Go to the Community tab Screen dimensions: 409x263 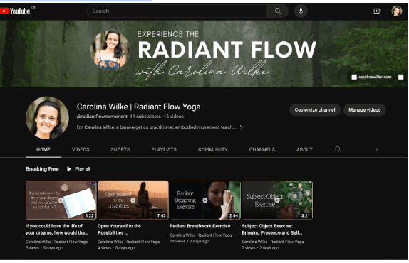point(212,149)
